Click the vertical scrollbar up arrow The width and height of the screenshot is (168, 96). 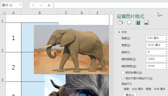(x=111, y=13)
